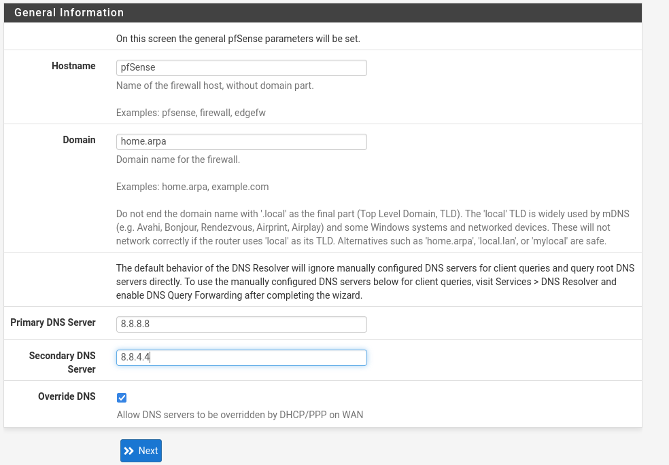Click the hostname examples line with edgefw

click(x=191, y=113)
